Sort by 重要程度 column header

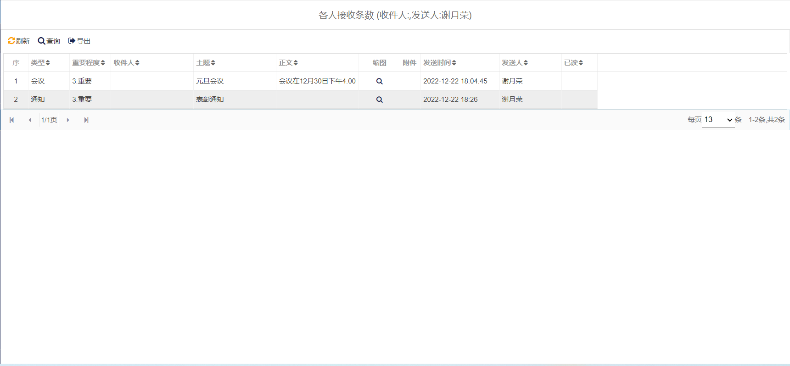click(x=89, y=63)
